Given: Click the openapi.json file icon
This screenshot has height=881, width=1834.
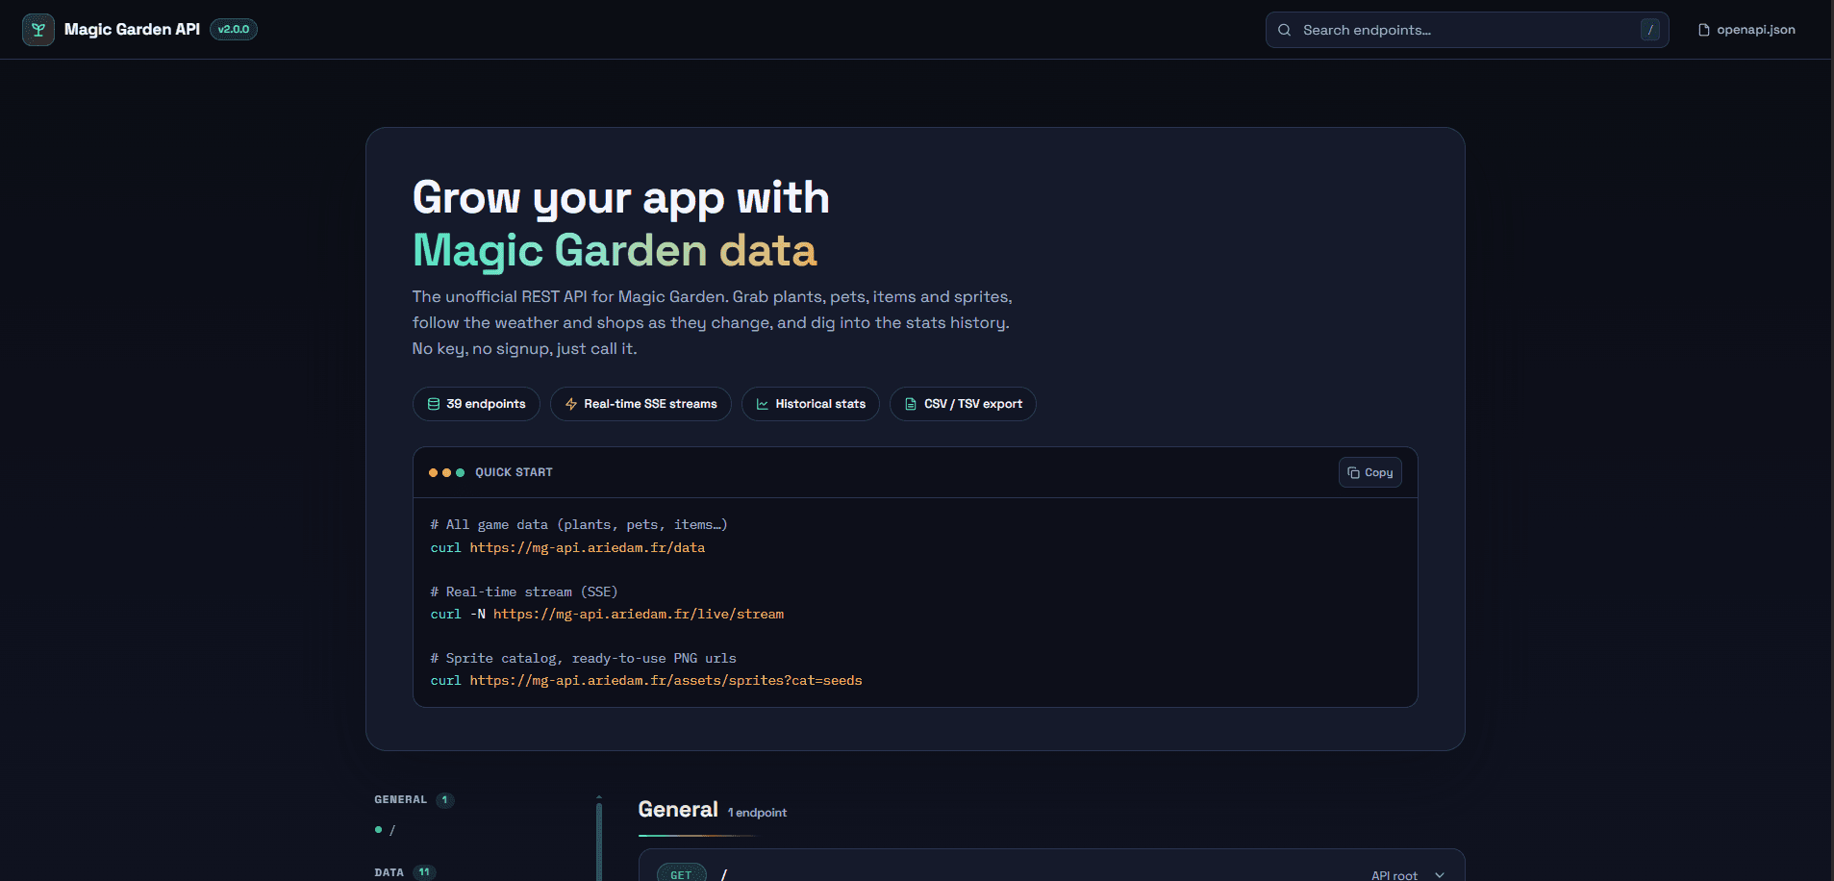Looking at the screenshot, I should [1704, 30].
